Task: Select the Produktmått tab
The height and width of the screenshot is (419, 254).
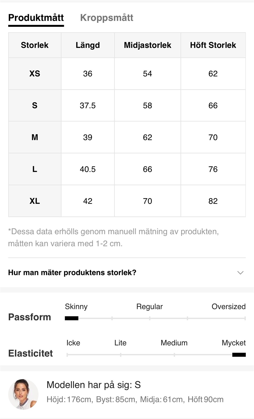Action: 36,18
